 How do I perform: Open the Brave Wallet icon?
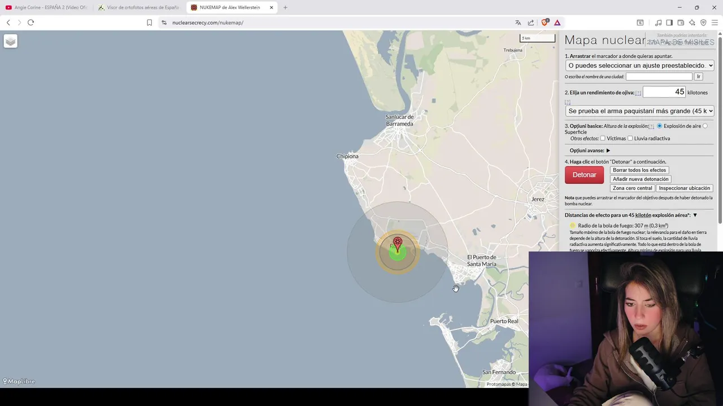(681, 23)
